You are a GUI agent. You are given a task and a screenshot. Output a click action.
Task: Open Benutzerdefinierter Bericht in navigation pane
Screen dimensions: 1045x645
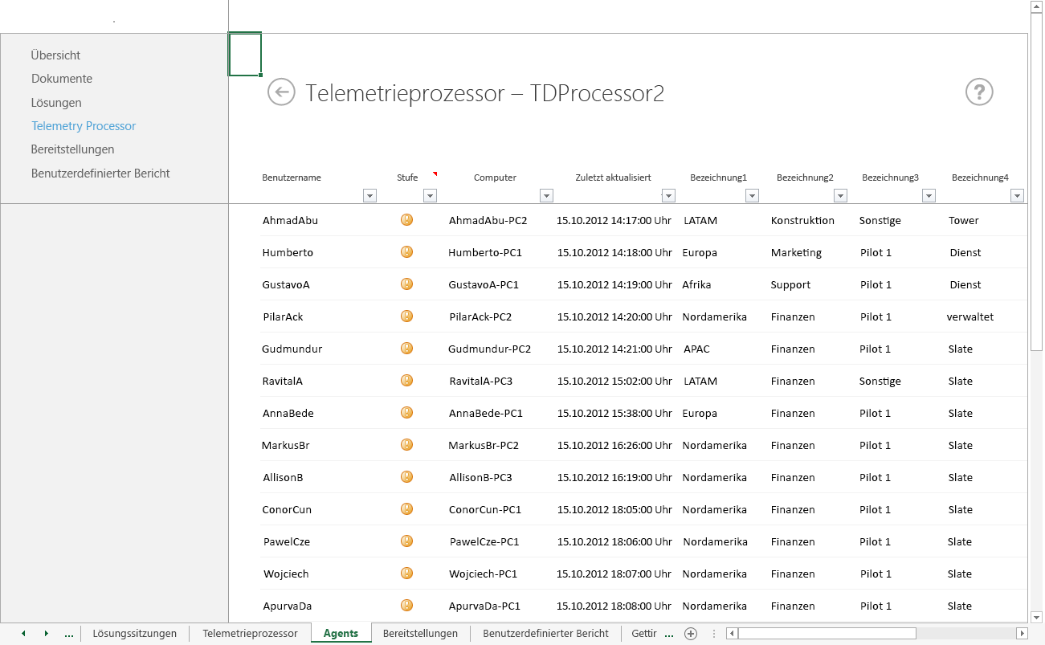[100, 173]
